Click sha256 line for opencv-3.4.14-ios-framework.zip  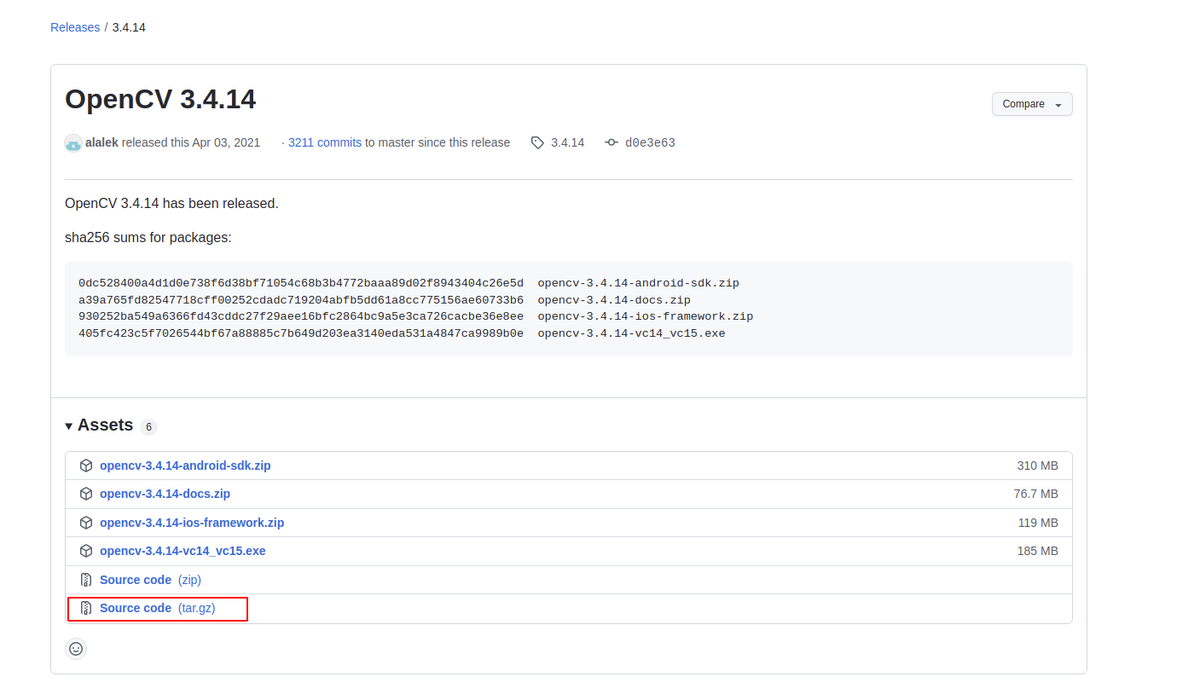tap(415, 316)
